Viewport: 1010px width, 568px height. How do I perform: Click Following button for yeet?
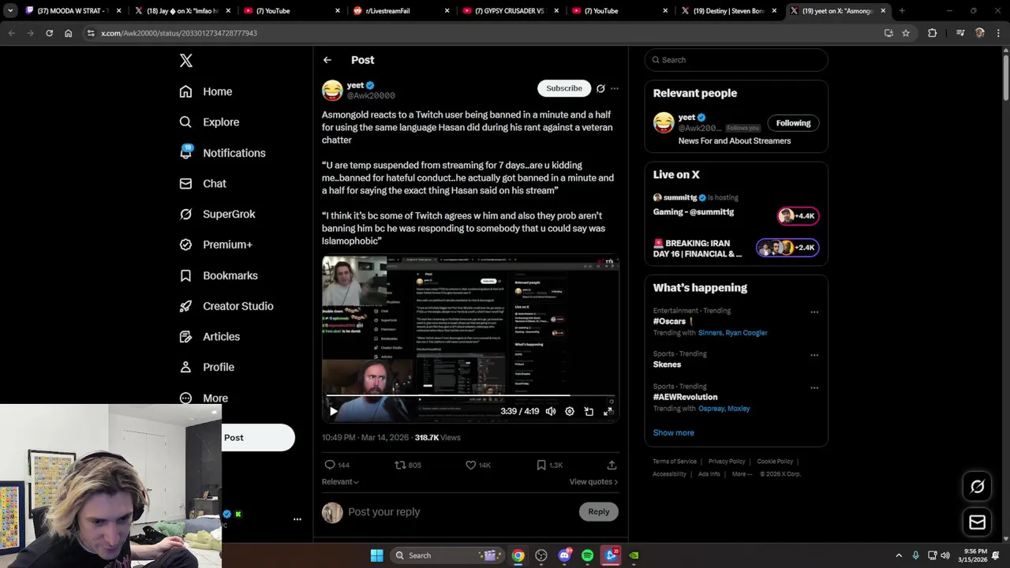tap(793, 123)
